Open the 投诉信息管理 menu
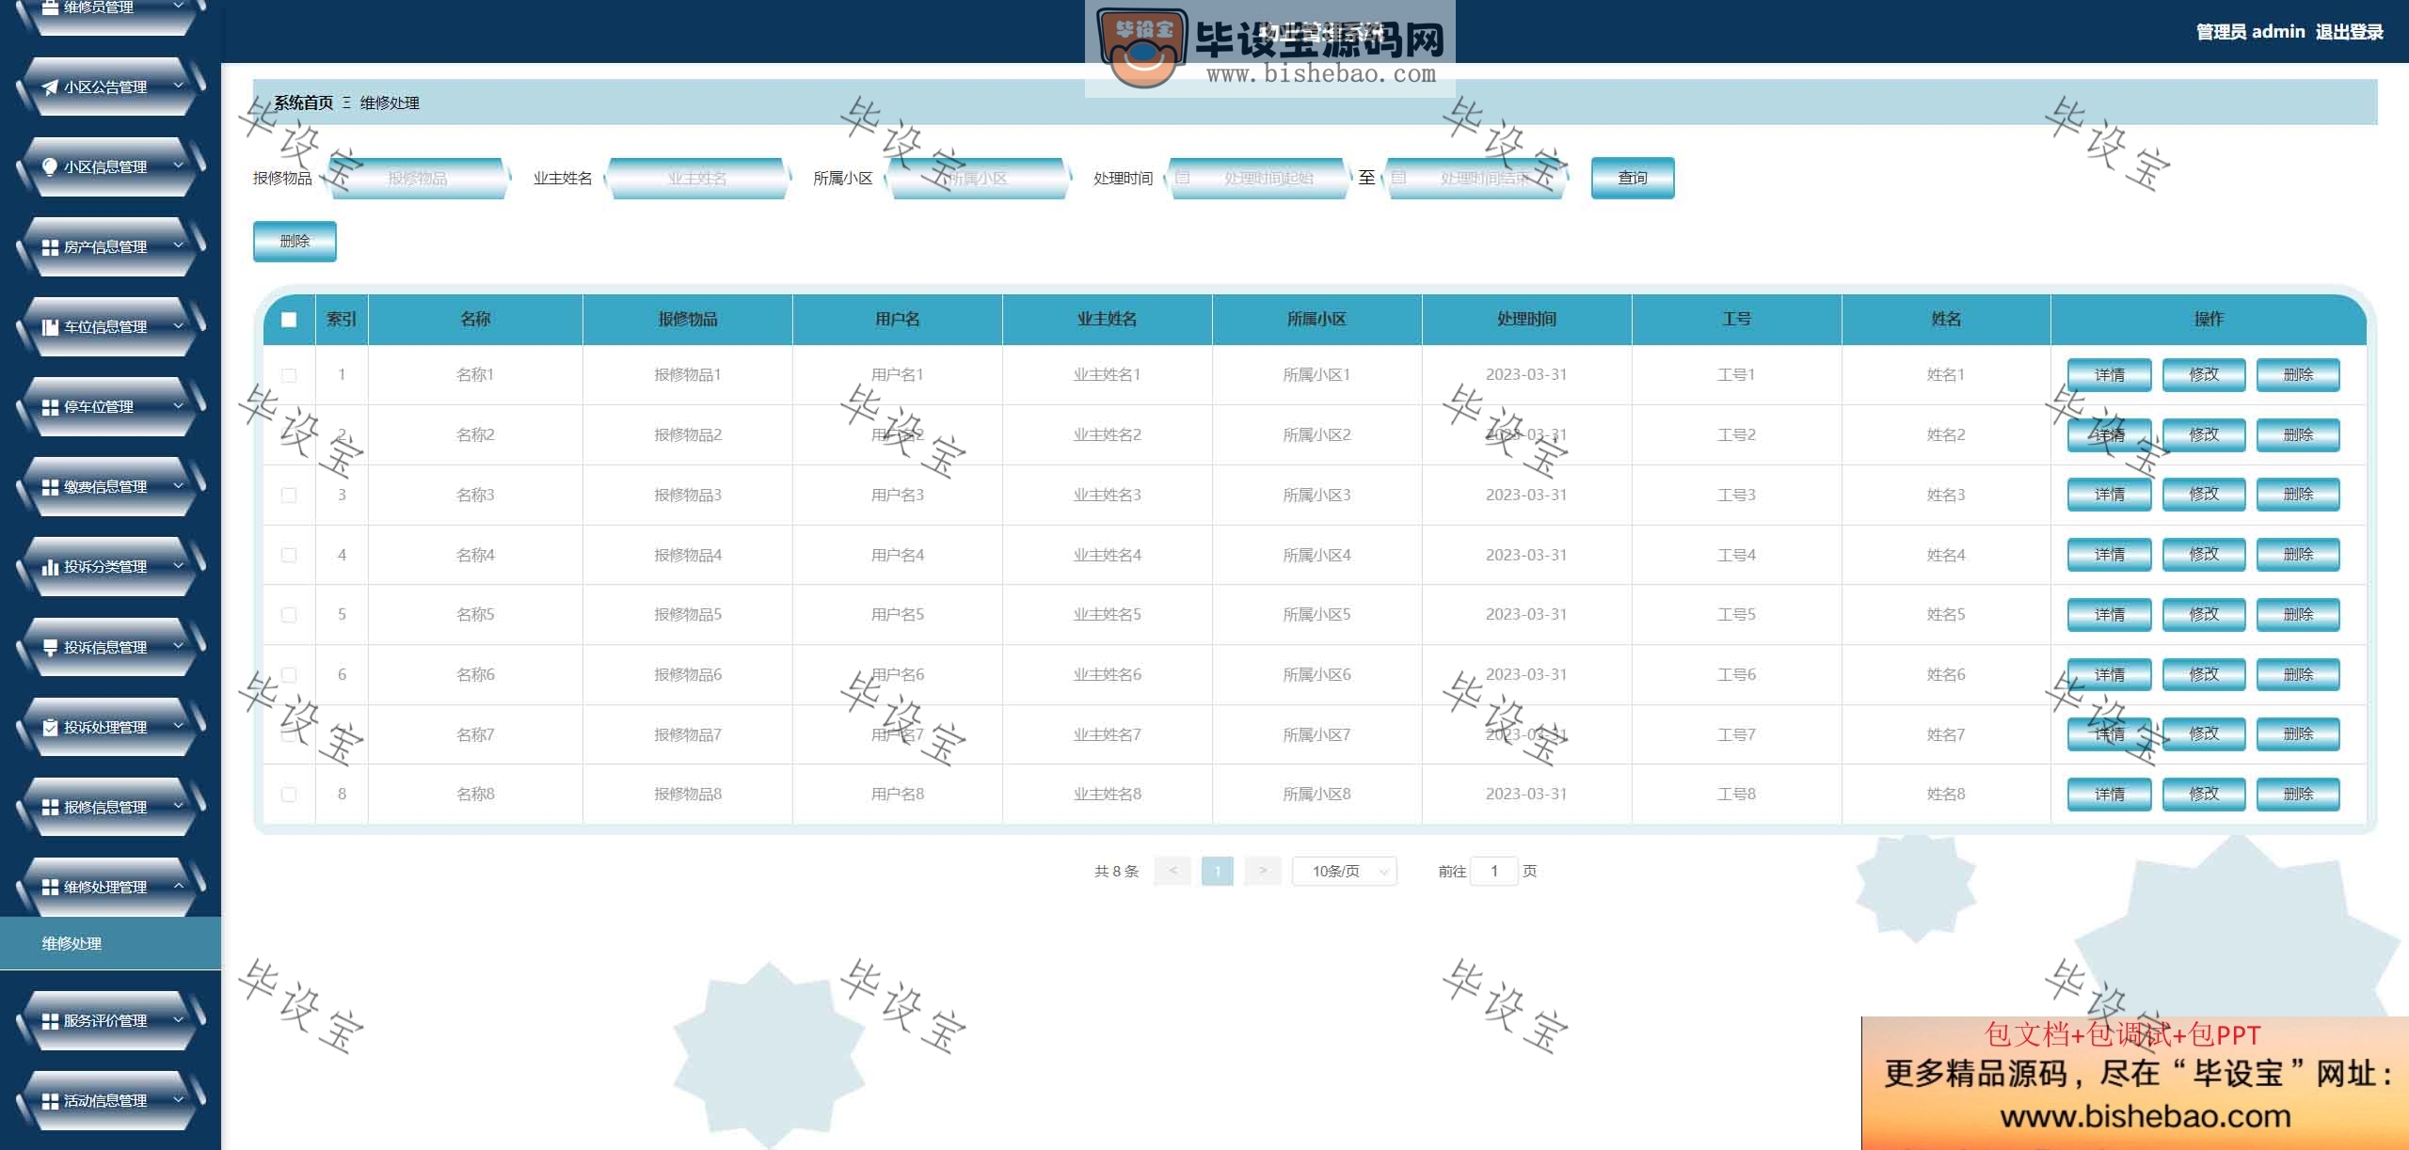 [111, 647]
